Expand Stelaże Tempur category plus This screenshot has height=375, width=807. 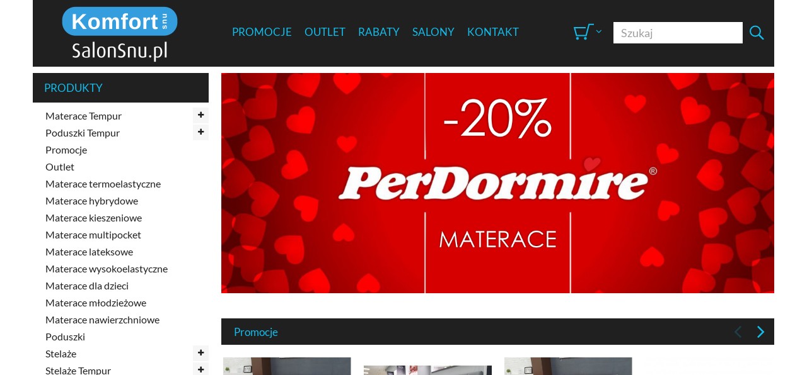pos(200,369)
